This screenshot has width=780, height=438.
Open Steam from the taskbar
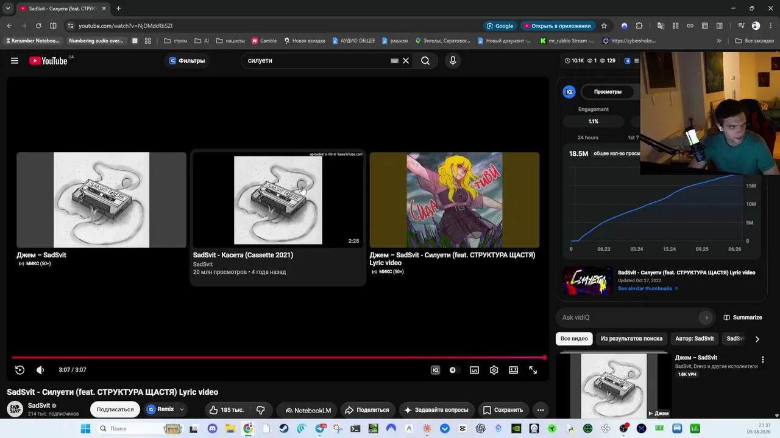click(284, 429)
